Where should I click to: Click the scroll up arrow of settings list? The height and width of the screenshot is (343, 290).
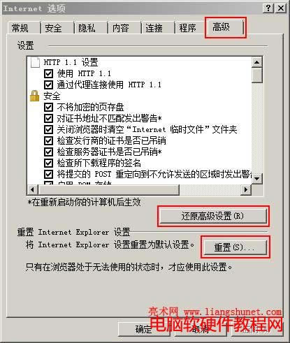257,62
